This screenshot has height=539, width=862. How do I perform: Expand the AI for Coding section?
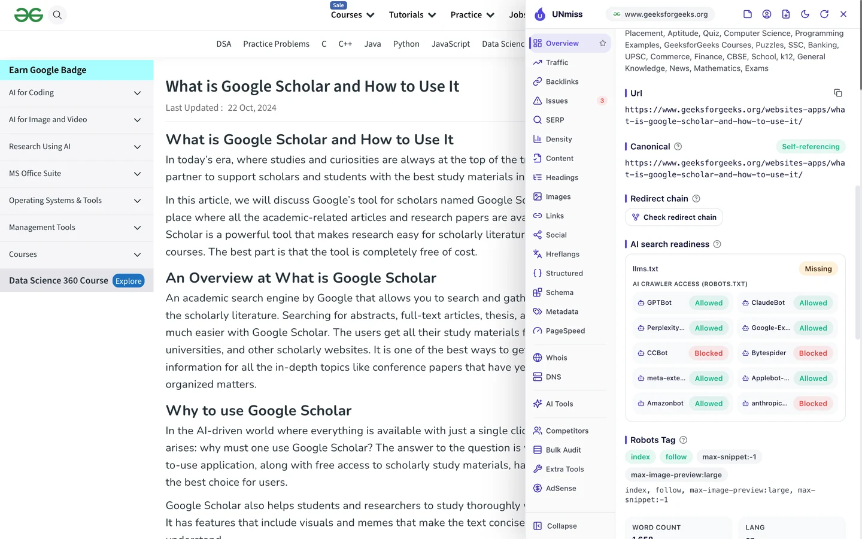(x=77, y=93)
